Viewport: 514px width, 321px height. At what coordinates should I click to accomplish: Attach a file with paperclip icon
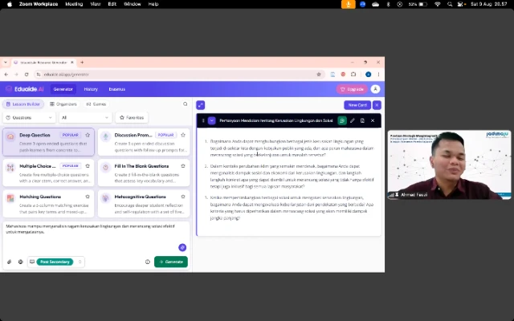coord(9,262)
